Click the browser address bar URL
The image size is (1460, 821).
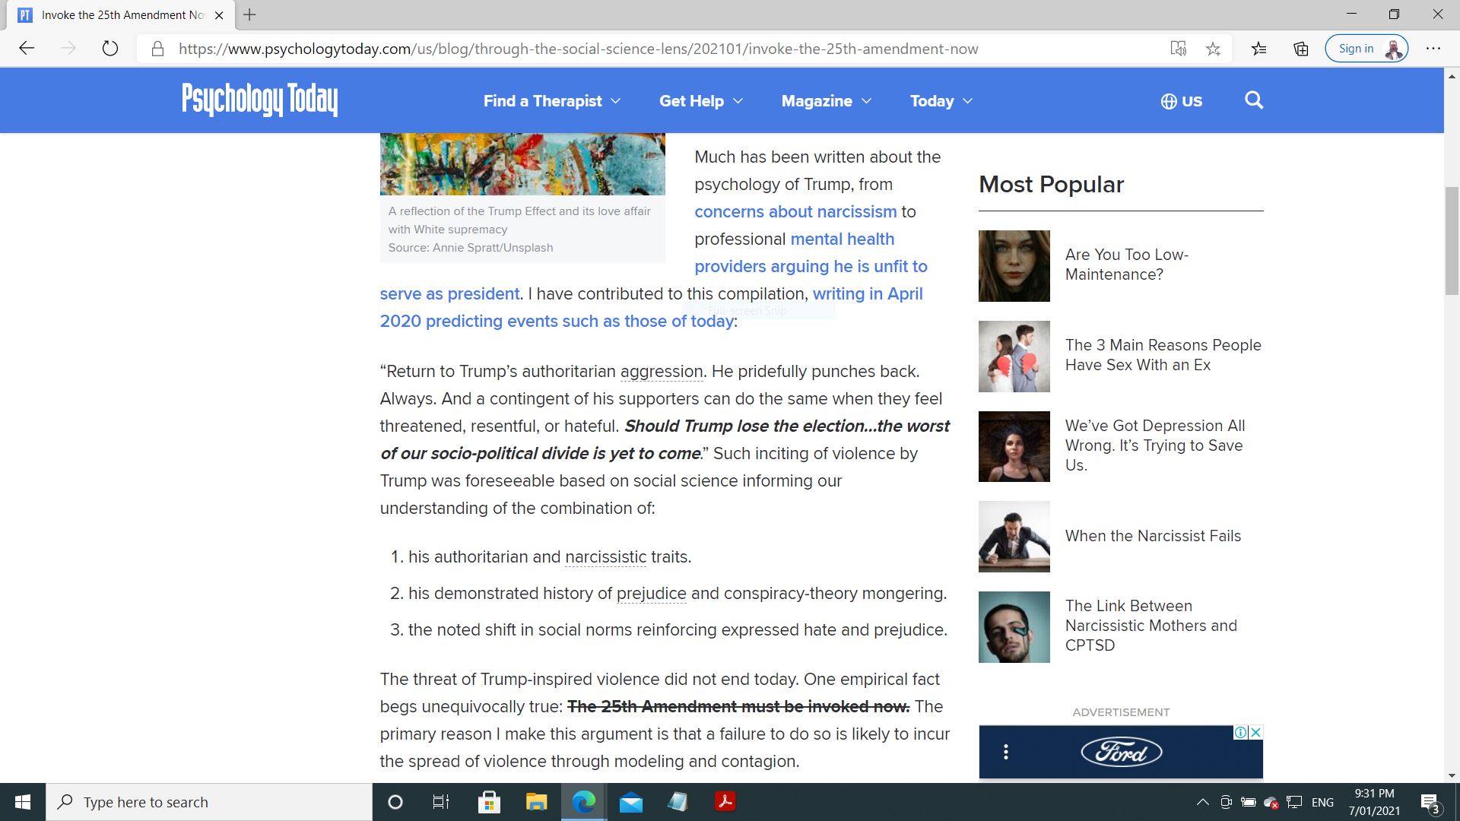[578, 49]
